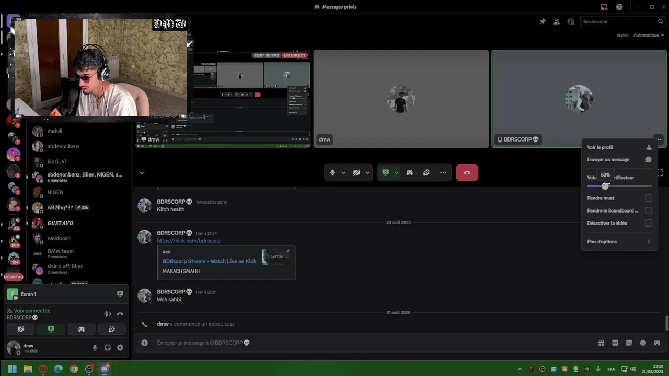Mute microphone in the user panel

coord(95,348)
